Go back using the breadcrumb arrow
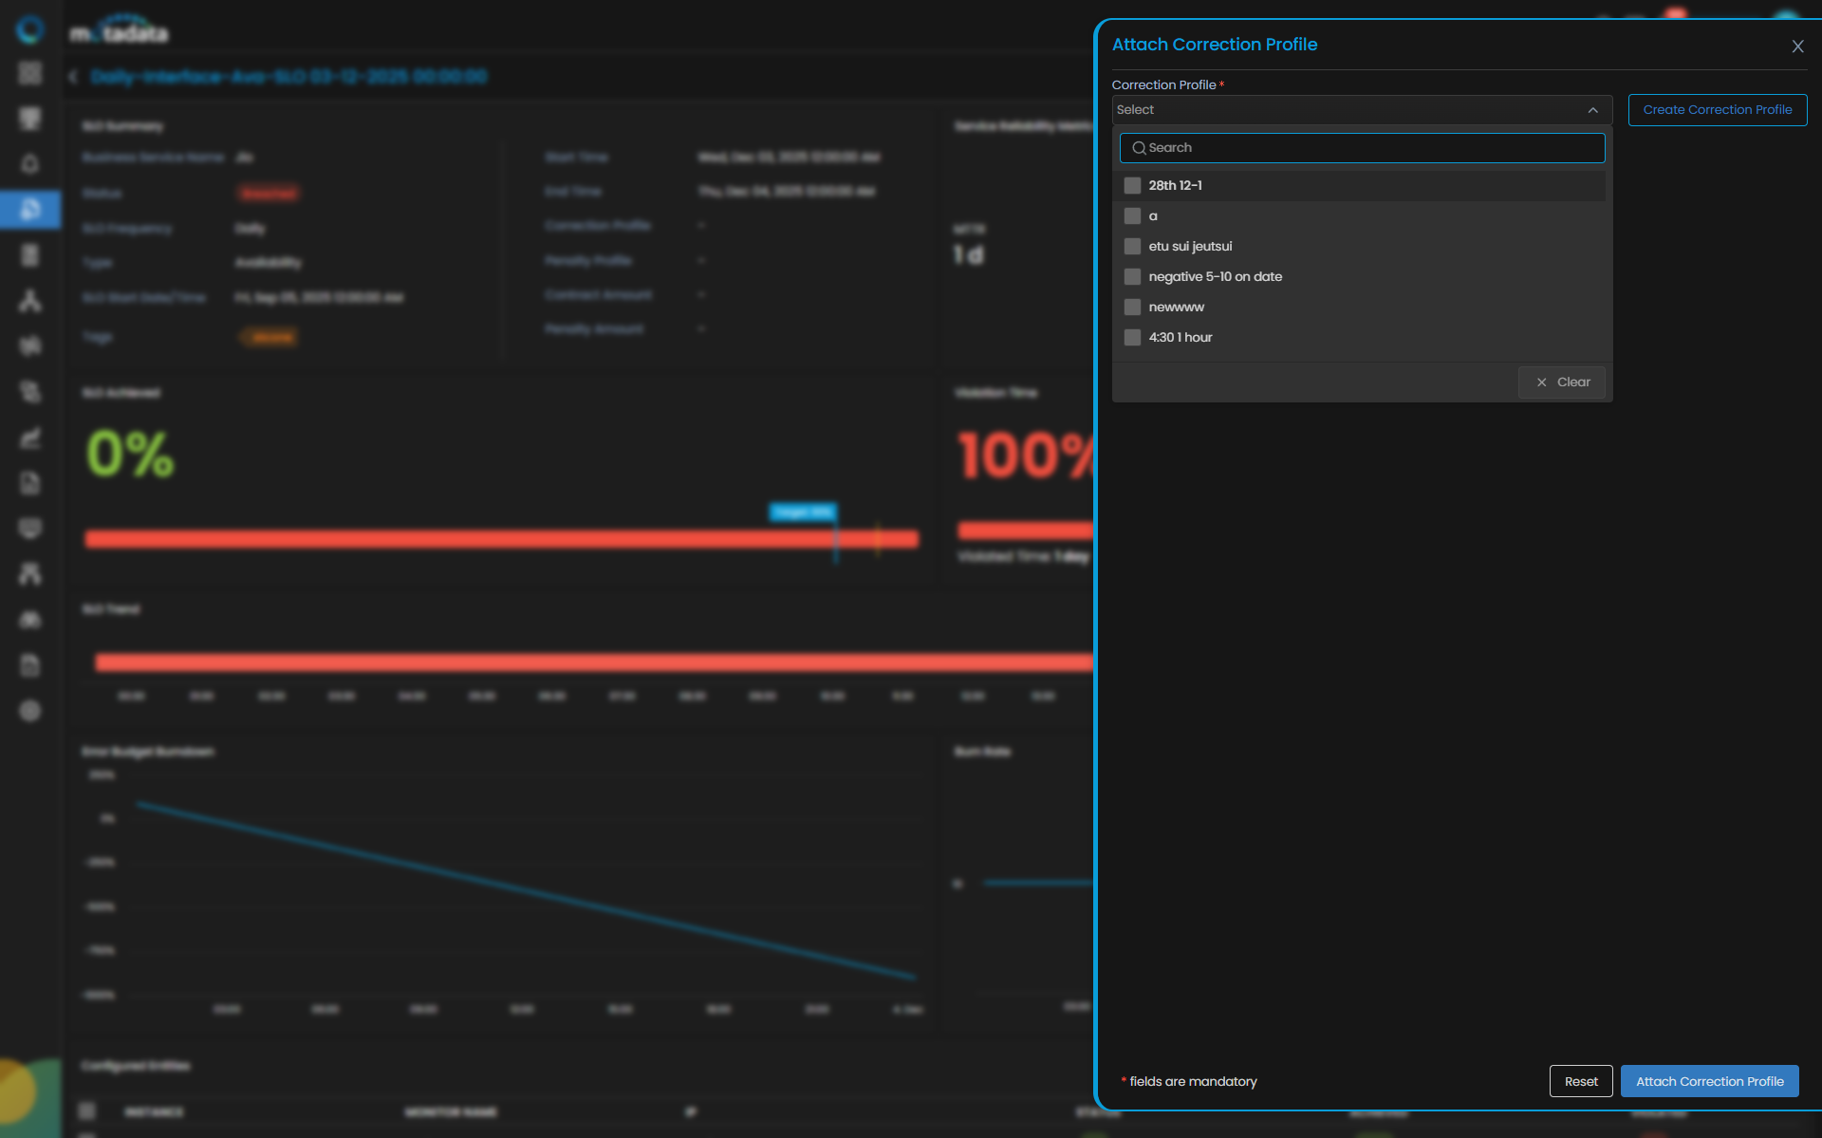The image size is (1822, 1138). (x=73, y=77)
